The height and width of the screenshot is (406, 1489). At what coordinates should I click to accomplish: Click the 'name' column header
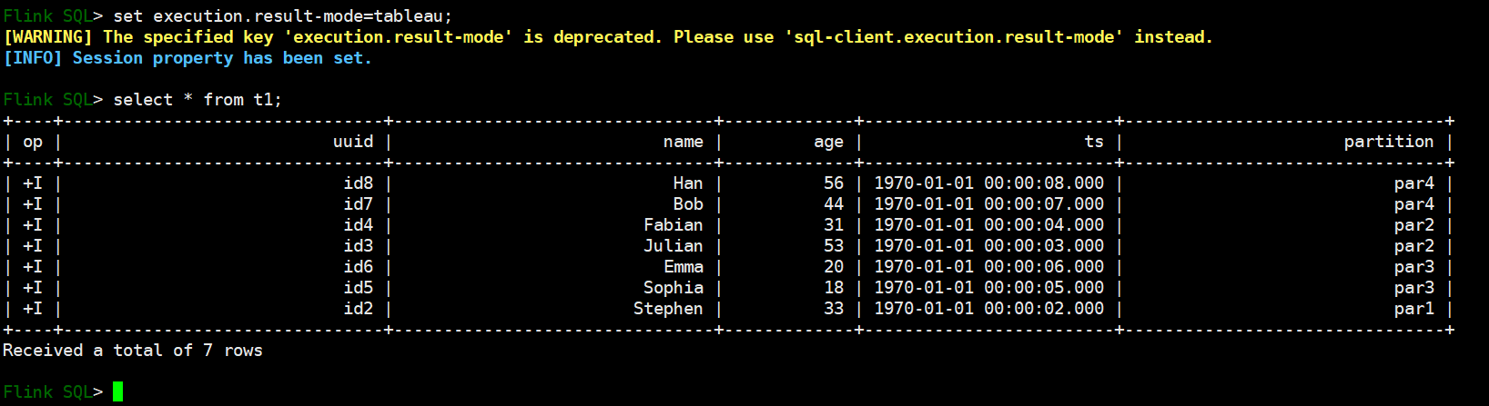coord(683,142)
